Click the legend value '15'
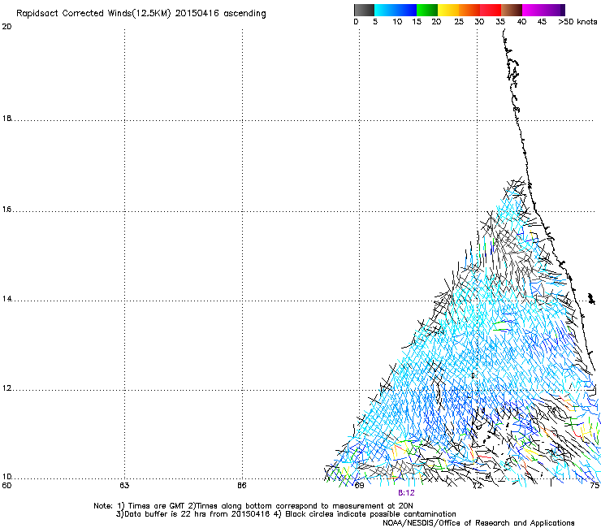The image size is (601, 528). point(417,22)
